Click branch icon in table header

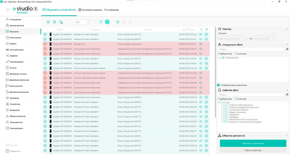click(206, 29)
